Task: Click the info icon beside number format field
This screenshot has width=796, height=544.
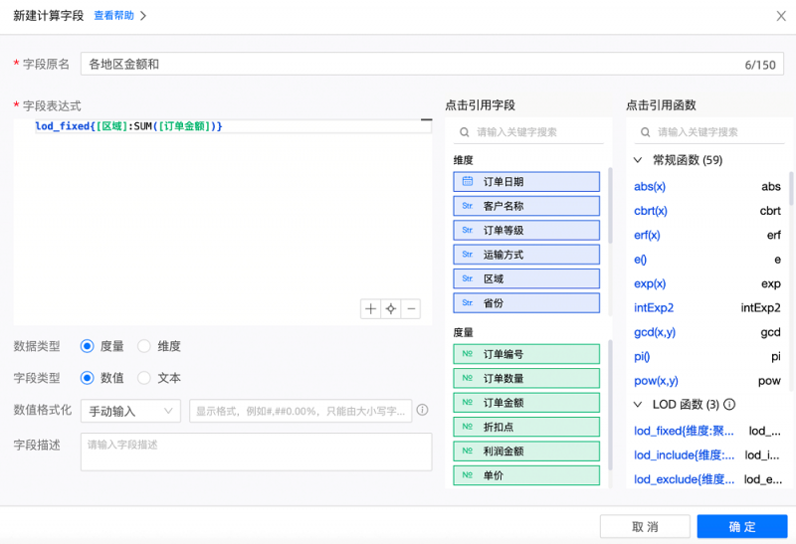Action: click(423, 410)
